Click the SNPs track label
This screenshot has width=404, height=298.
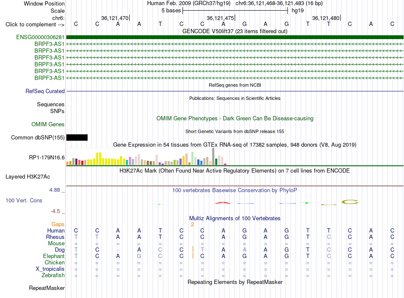(57, 111)
